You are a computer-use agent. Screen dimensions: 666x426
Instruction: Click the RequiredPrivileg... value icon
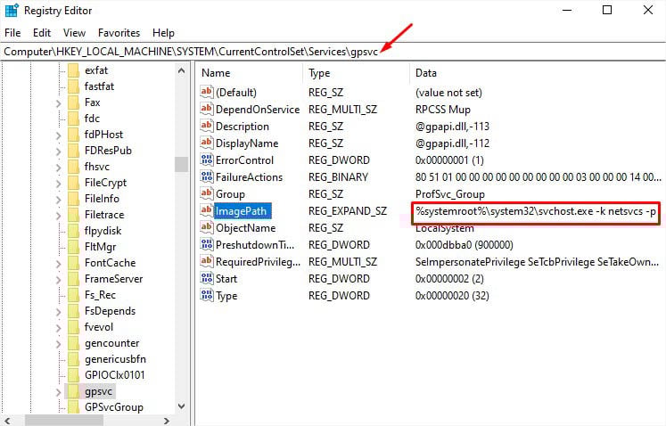207,262
